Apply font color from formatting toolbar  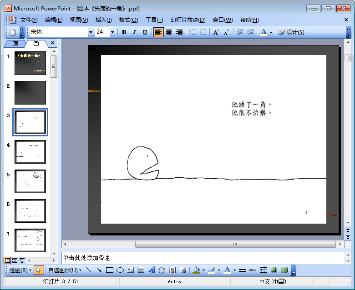tap(264, 32)
